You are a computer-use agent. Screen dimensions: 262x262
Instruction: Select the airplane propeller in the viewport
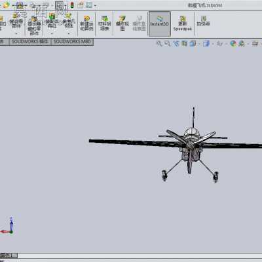click(x=190, y=145)
